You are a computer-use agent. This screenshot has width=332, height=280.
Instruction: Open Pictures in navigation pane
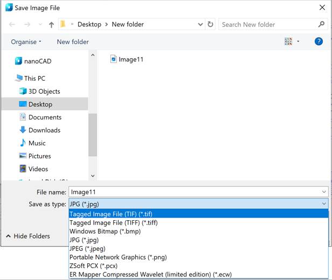(35, 156)
